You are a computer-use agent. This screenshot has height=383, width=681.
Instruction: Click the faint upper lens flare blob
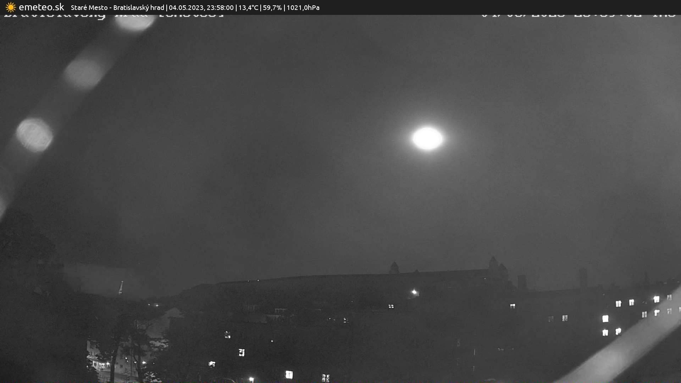pyautogui.click(x=84, y=72)
